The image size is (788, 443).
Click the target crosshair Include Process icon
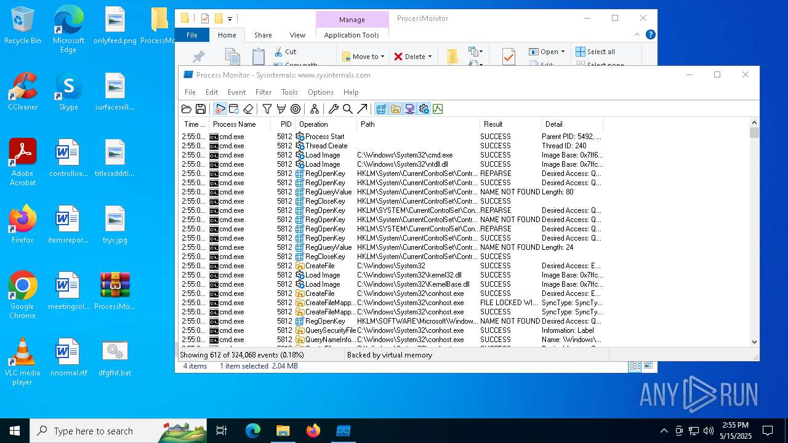click(295, 109)
